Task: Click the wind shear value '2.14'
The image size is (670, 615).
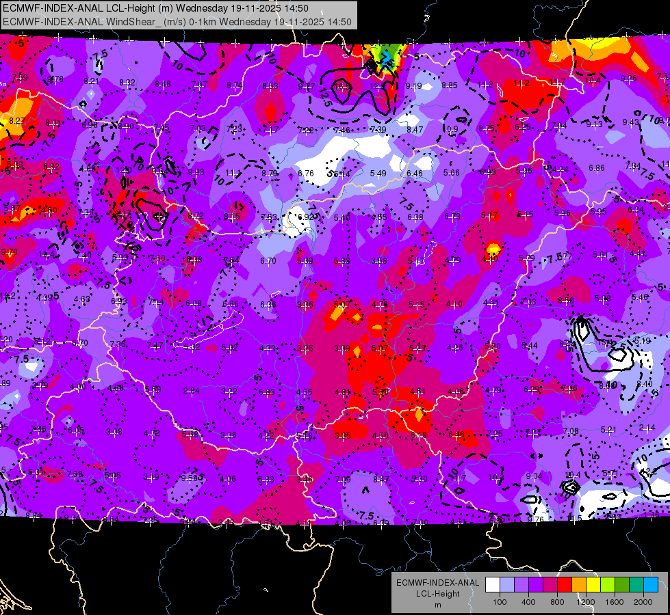Action: (x=647, y=428)
